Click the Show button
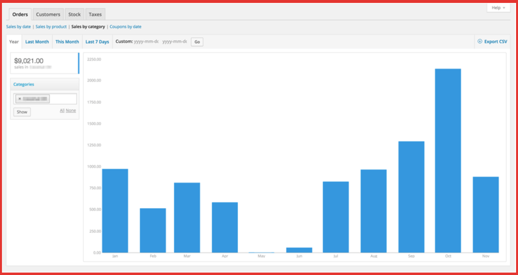Image resolution: width=518 pixels, height=275 pixels. click(x=22, y=112)
